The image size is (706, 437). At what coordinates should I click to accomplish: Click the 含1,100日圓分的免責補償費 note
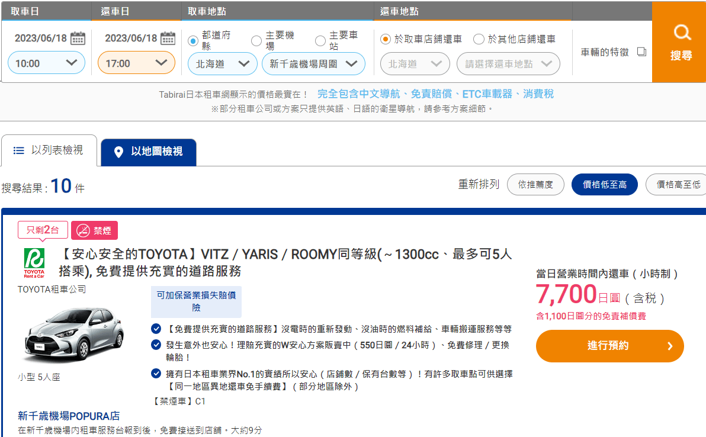tap(591, 316)
